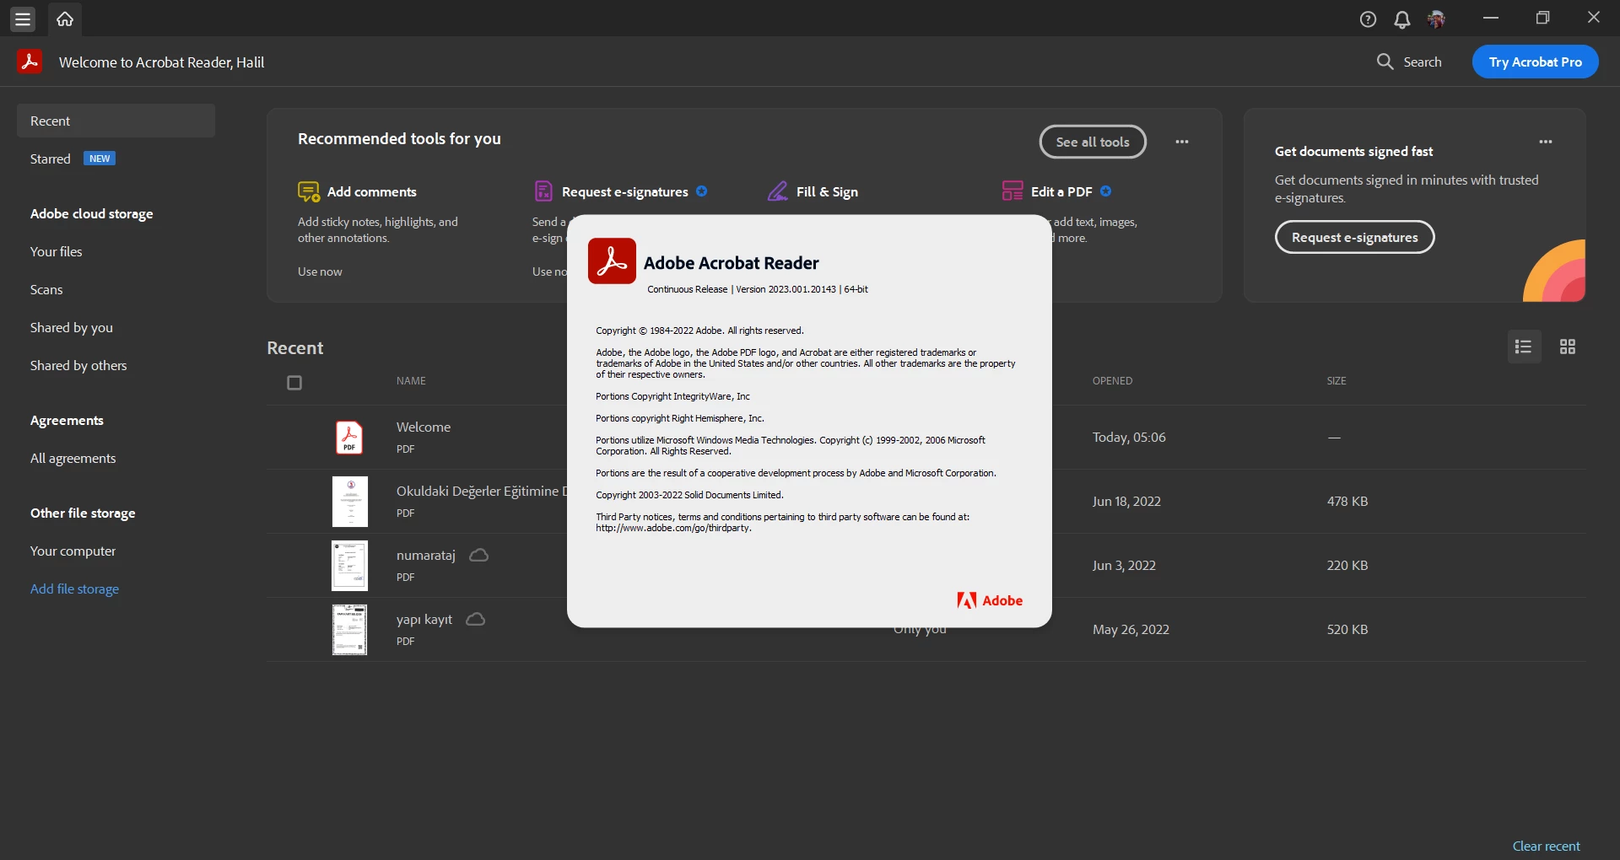Click the Try Acrobat Pro button

[x=1535, y=62]
